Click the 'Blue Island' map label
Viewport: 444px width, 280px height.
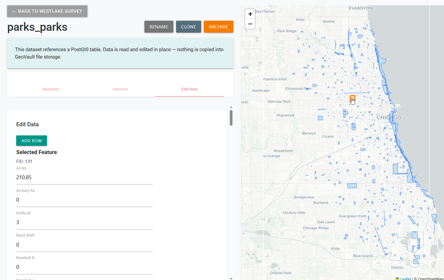(363, 256)
